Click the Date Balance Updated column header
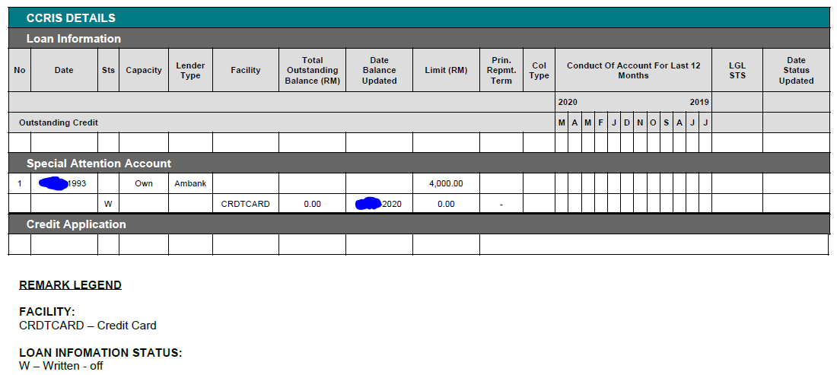 tap(379, 71)
